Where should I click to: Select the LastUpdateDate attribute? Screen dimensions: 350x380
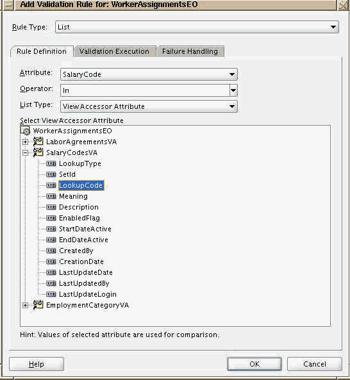pyautogui.click(x=86, y=272)
